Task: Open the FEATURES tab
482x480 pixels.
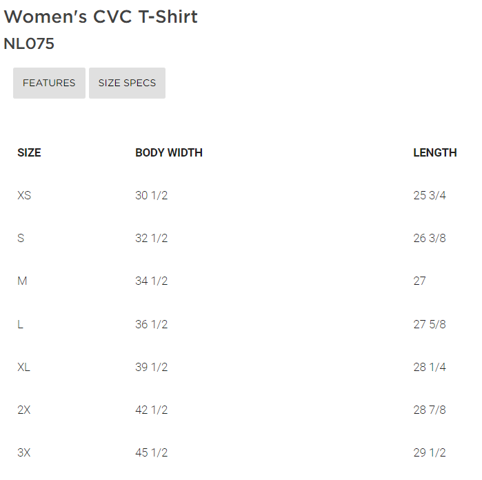Action: tap(49, 83)
